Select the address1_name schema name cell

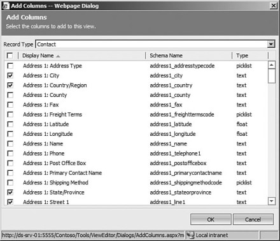coord(168,143)
